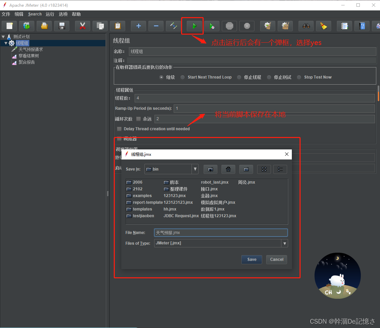Toggle the 永远 loop checkbox

click(x=138, y=119)
